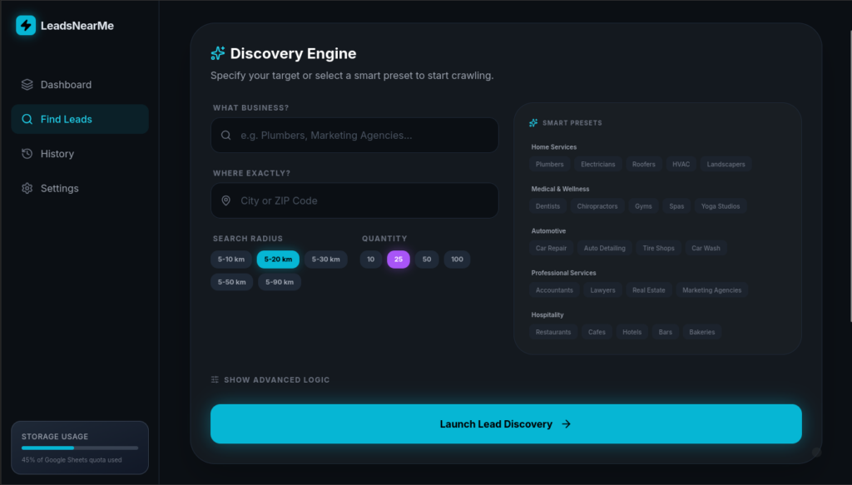The height and width of the screenshot is (485, 852).
Task: Select the 5-20 km search radius
Action: [278, 260]
